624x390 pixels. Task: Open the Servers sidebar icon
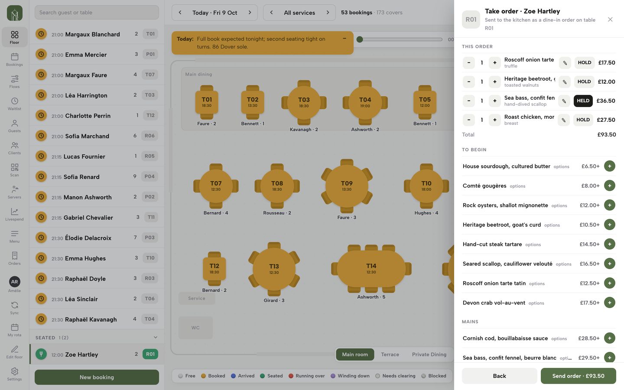[14, 192]
